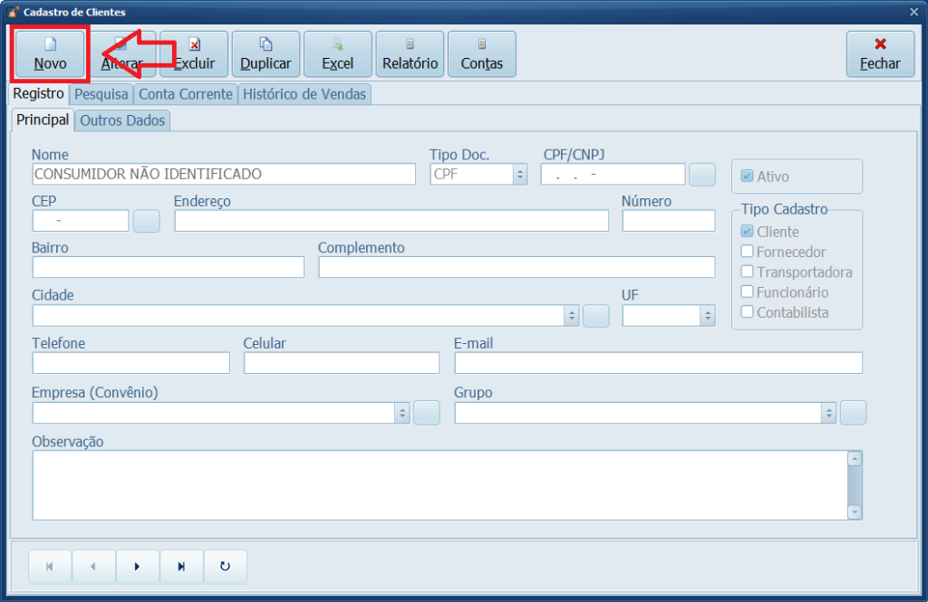Switch to the Pesquisa tab
The width and height of the screenshot is (928, 602).
click(x=101, y=94)
